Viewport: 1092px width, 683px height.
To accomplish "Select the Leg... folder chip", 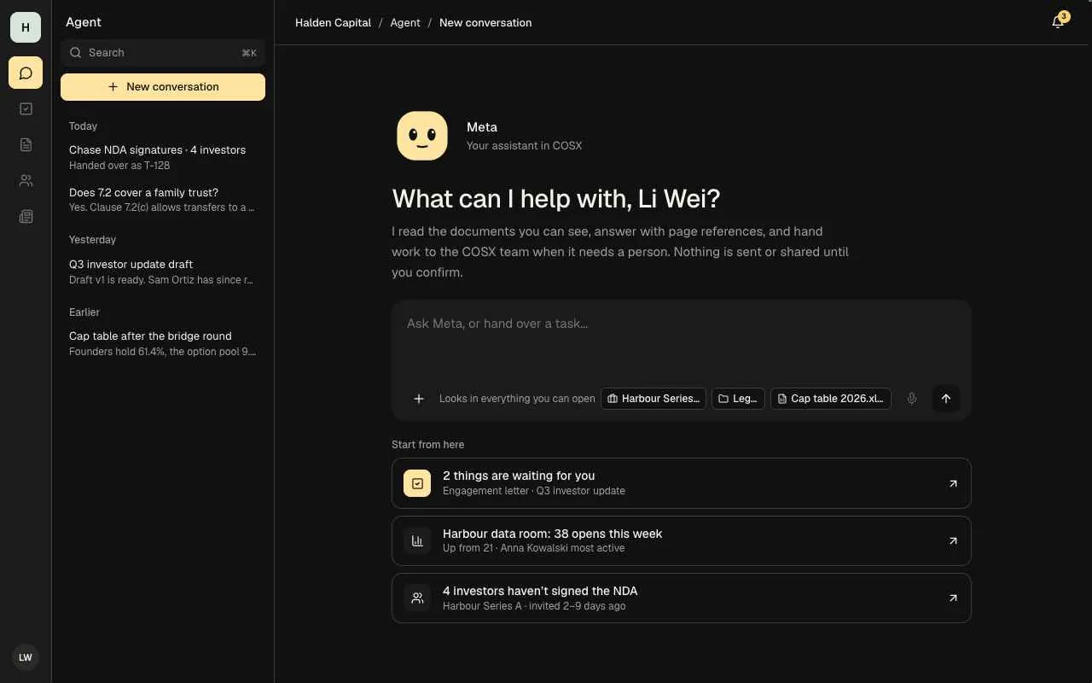I will point(739,399).
